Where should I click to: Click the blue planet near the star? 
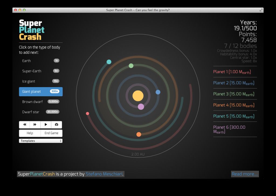coord(158,92)
